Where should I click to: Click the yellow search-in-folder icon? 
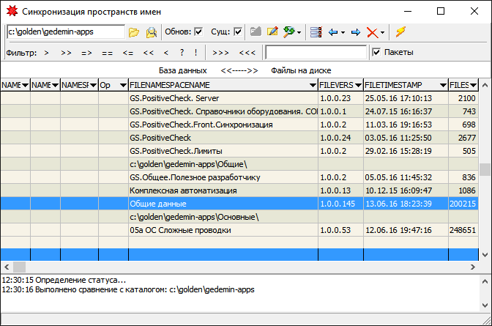151,32
